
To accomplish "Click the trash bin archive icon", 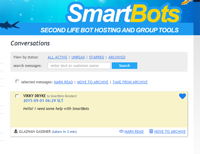I will (151, 131).
